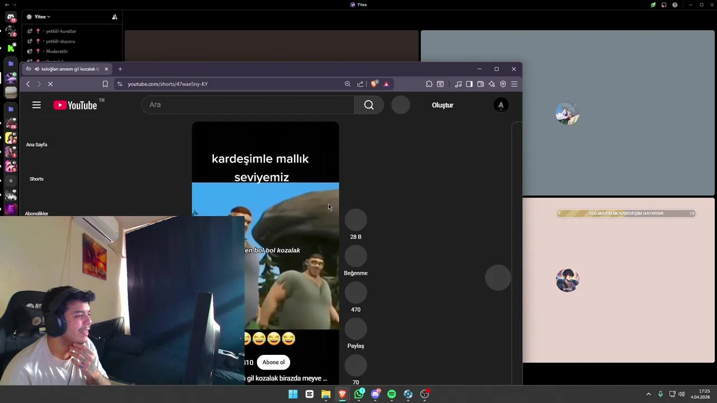
Task: Share this page from address bar
Action: (x=360, y=84)
